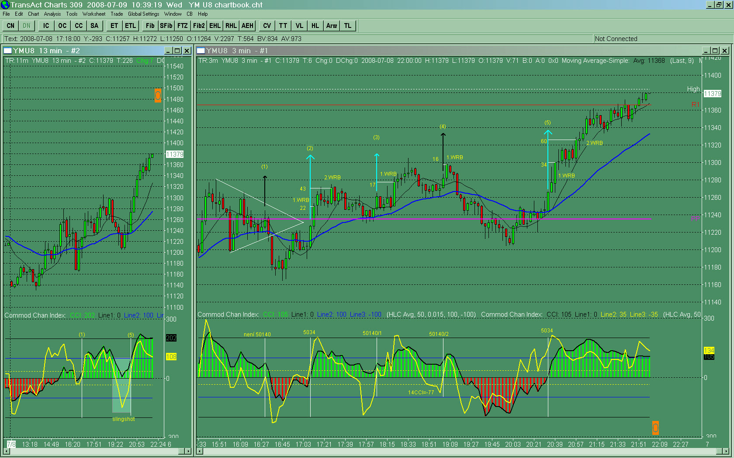The width and height of the screenshot is (734, 458).
Task: Pick the TL trend line tool
Action: (x=347, y=26)
